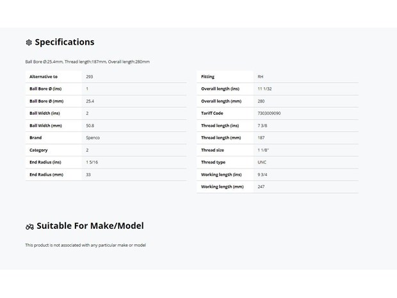Select the Thread type value UNC
Image resolution: width=397 pixels, height=298 pixels.
(262, 162)
